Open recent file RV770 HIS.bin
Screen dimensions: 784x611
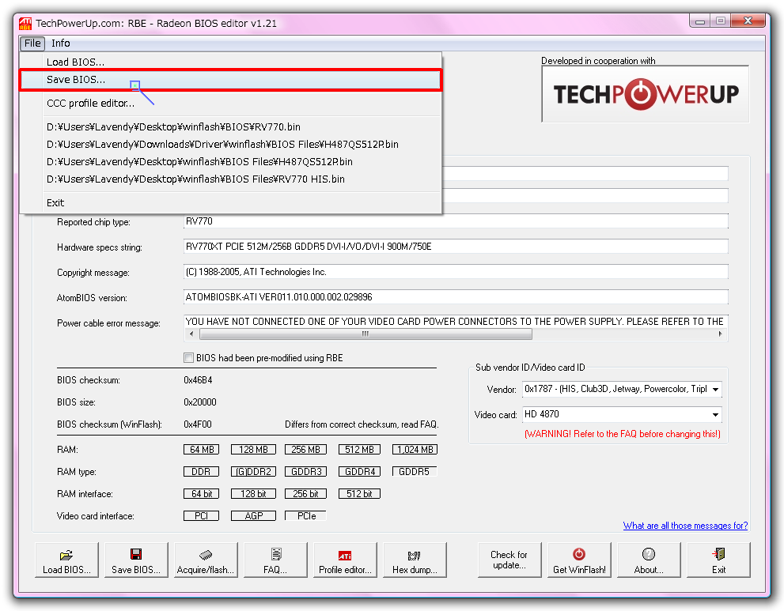(x=230, y=179)
